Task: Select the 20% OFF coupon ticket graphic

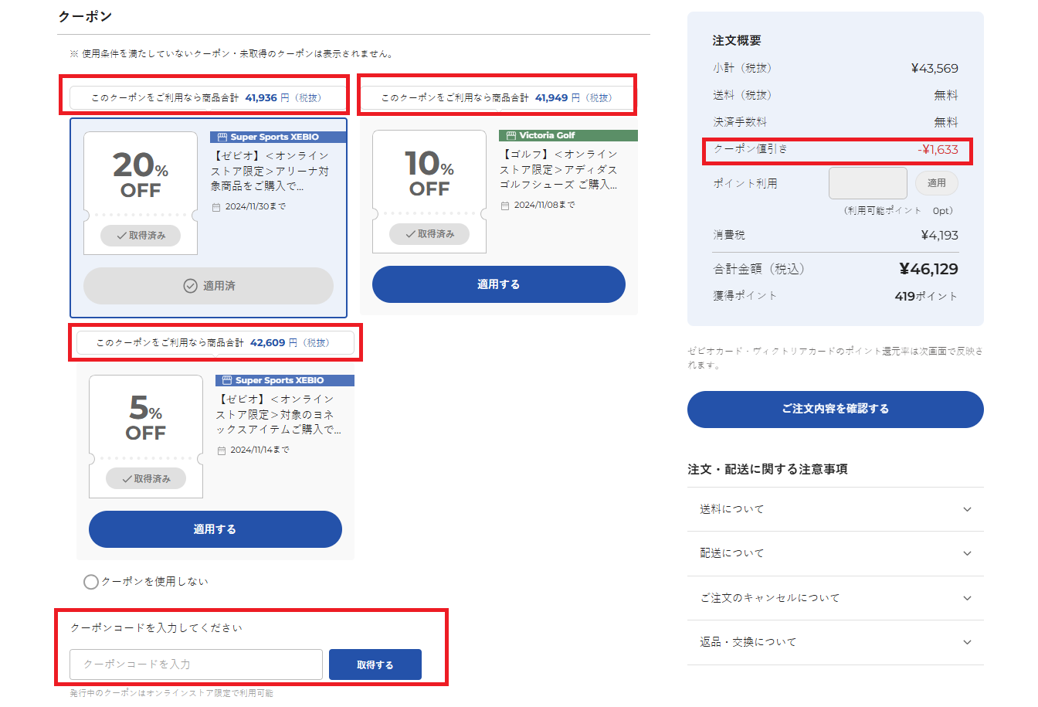Action: [141, 193]
